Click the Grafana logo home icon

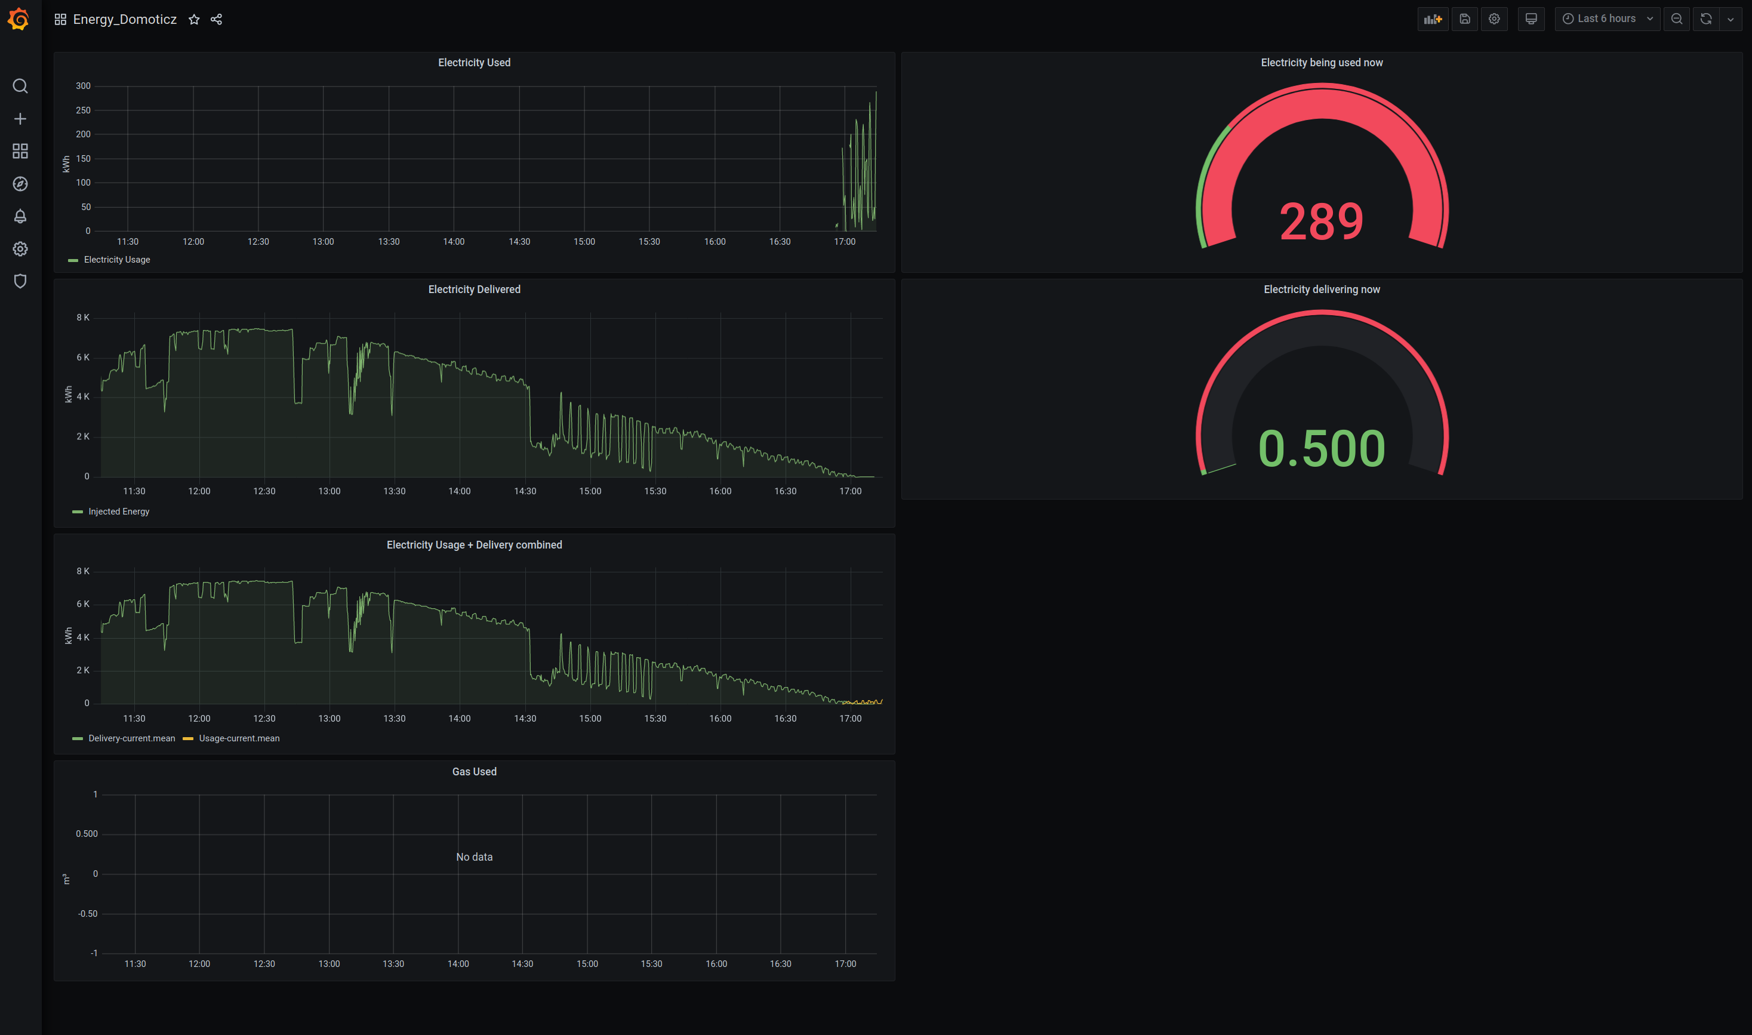click(x=19, y=19)
